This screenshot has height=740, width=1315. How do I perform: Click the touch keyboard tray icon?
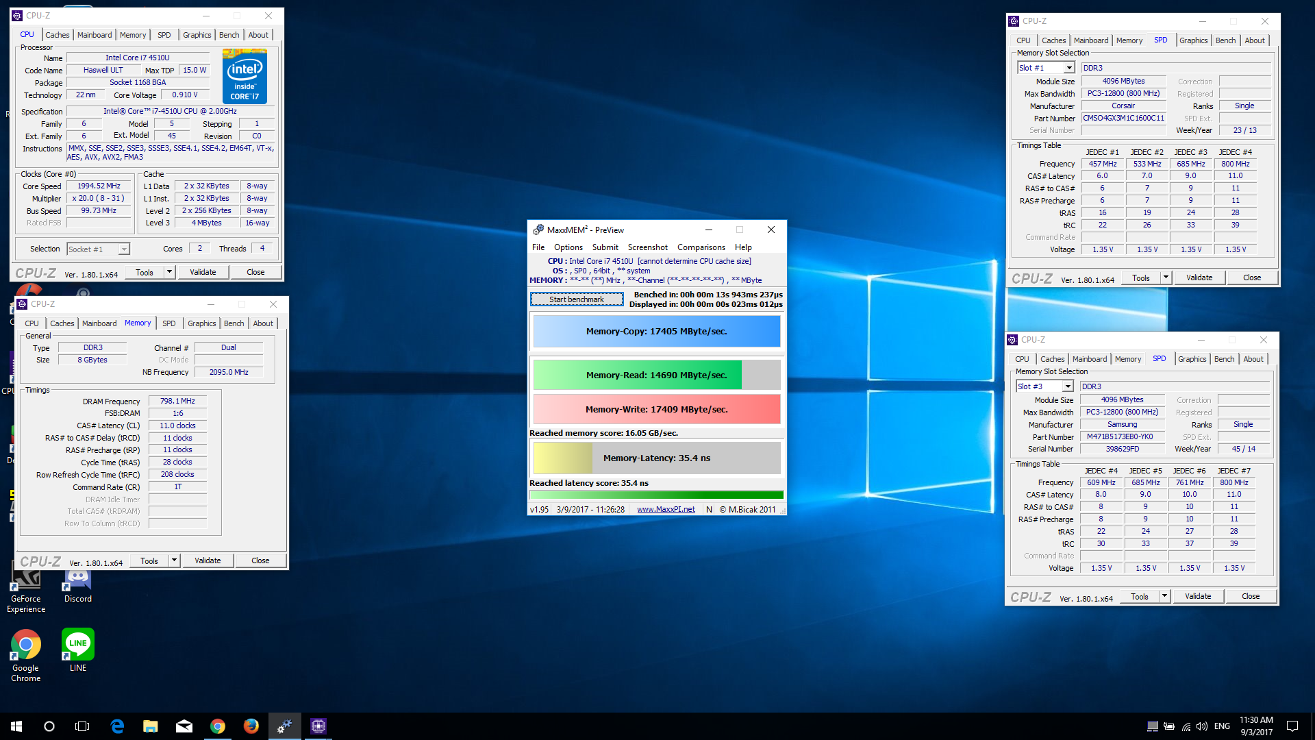pyautogui.click(x=1153, y=726)
